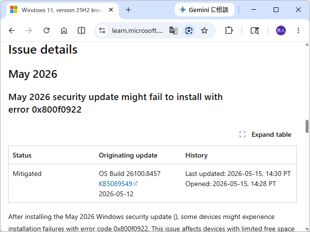This screenshot has height=232, width=310.
Task: Click the May 2026 heading
Action: tap(33, 74)
